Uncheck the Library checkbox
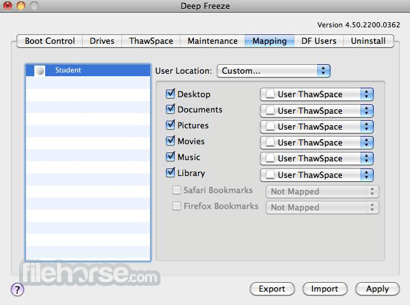 pyautogui.click(x=170, y=173)
